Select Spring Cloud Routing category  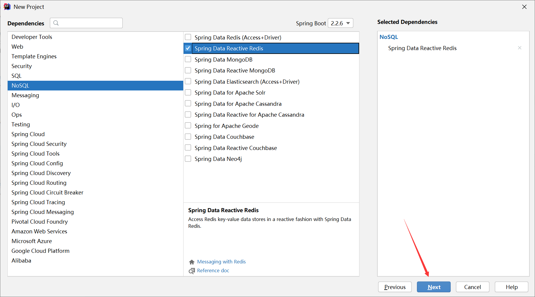[95, 183]
